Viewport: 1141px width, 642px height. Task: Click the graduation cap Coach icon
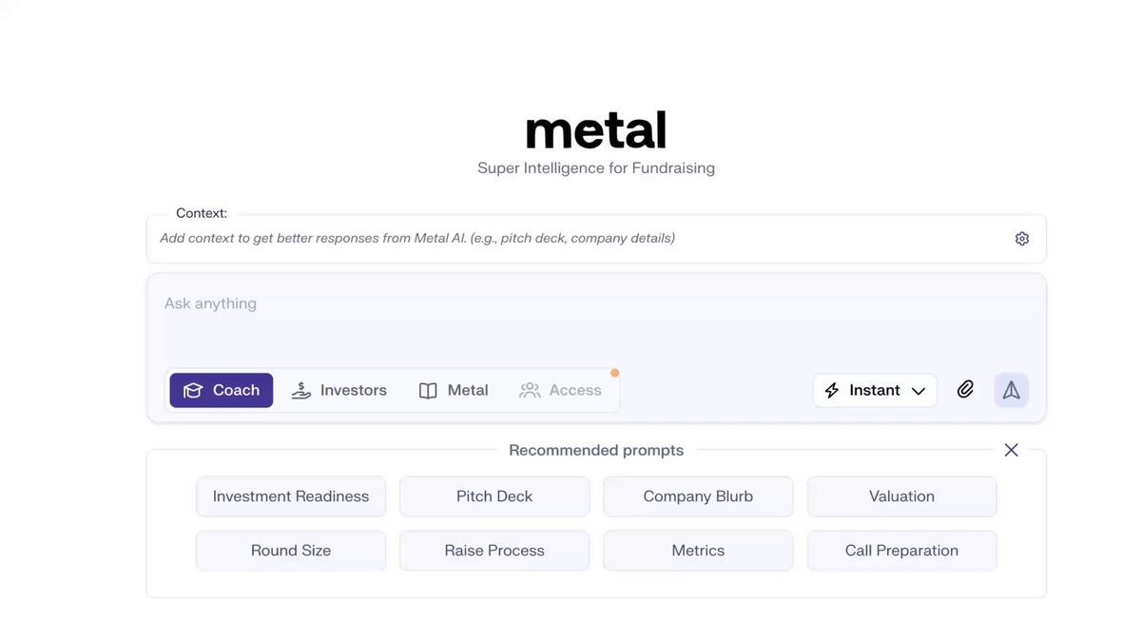pyautogui.click(x=193, y=391)
